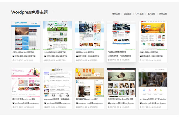Click the eye icon beside 173,623次

[x=57, y=107]
